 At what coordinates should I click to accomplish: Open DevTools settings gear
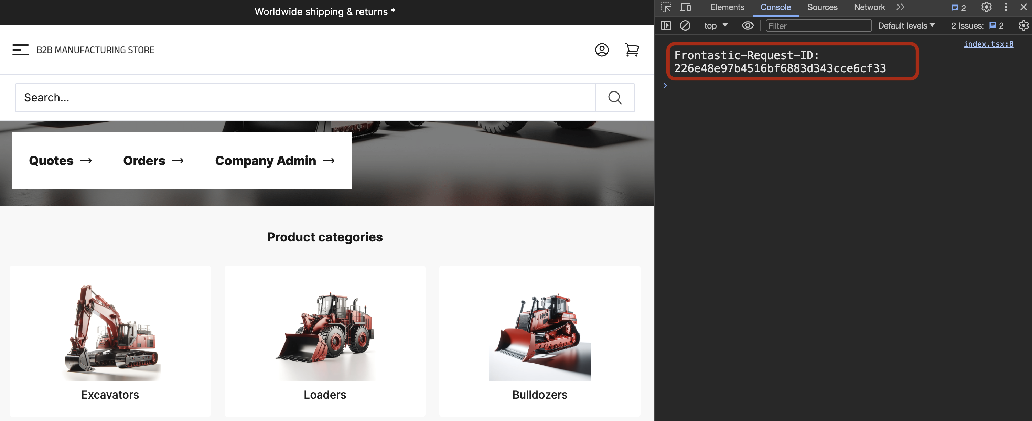point(986,7)
